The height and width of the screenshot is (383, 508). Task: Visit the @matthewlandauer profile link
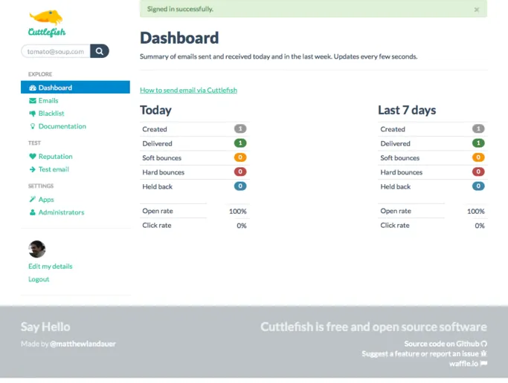click(83, 344)
